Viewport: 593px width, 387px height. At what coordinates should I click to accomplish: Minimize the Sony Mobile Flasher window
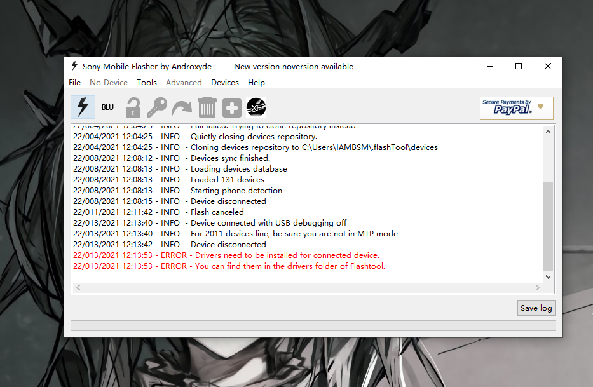tap(490, 66)
